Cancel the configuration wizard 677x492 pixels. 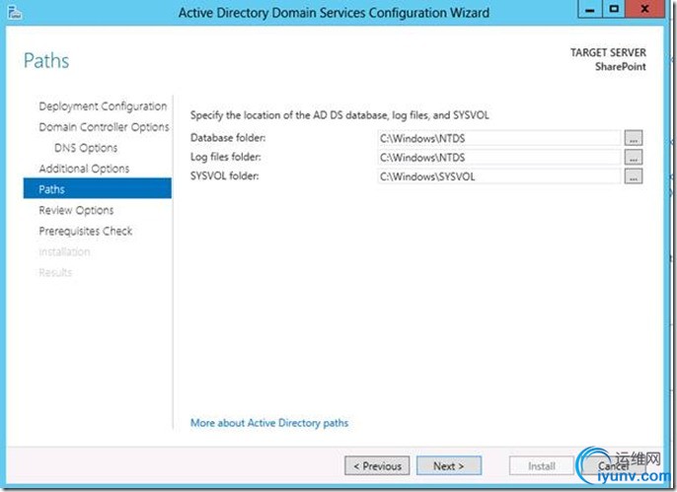point(614,465)
